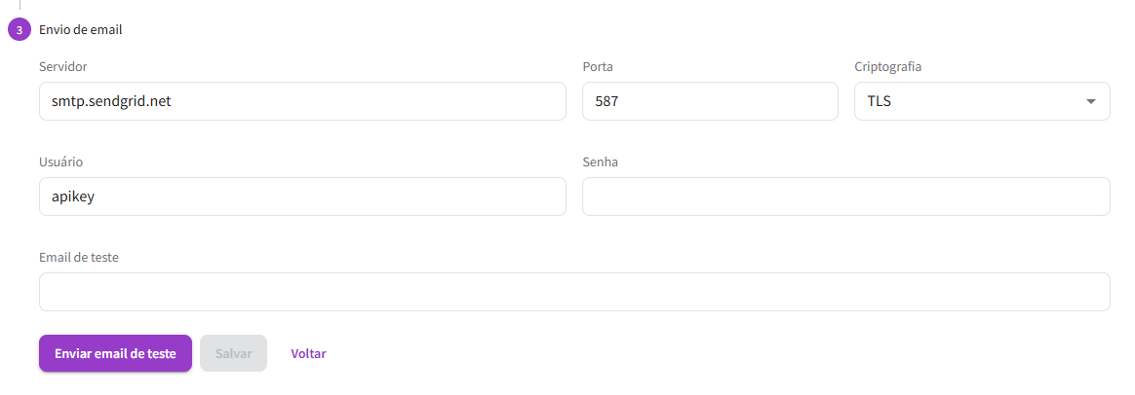Screen dimensions: 1135x395
Task: Click the empty Senha password field
Action: point(845,197)
